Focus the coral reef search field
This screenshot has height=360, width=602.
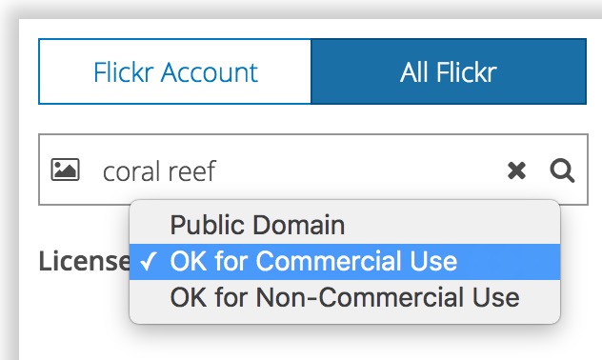[291, 170]
